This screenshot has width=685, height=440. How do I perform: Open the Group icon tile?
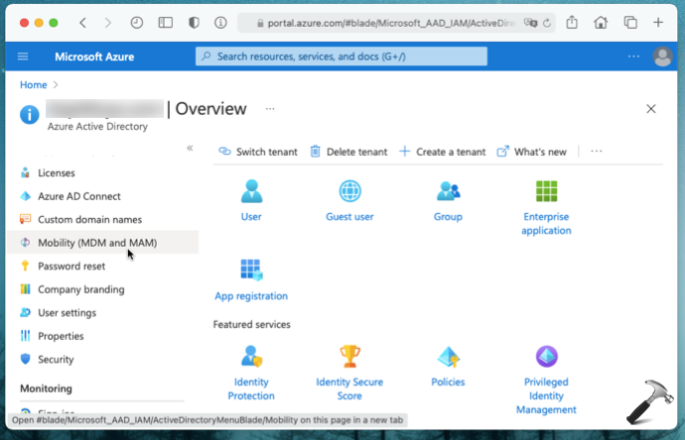(x=448, y=191)
